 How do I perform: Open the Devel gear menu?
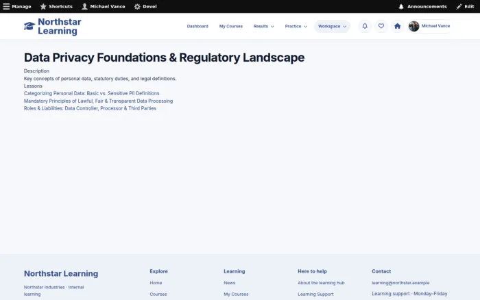click(145, 6)
